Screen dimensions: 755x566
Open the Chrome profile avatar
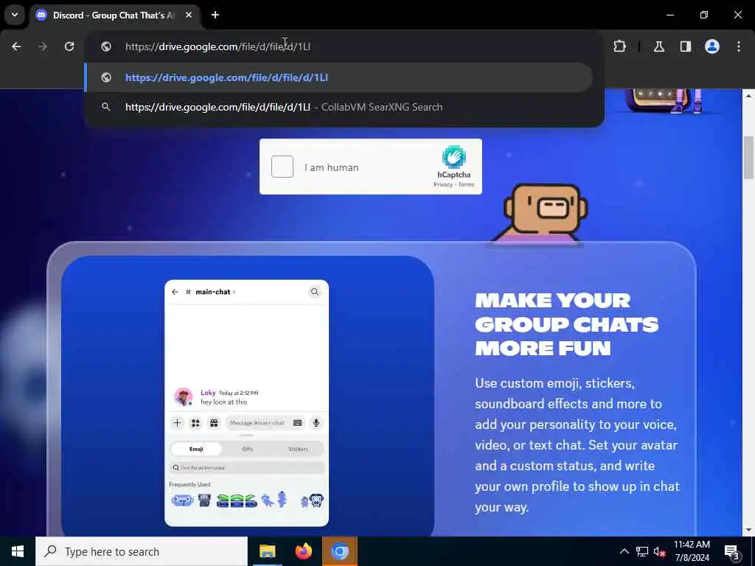[712, 46]
